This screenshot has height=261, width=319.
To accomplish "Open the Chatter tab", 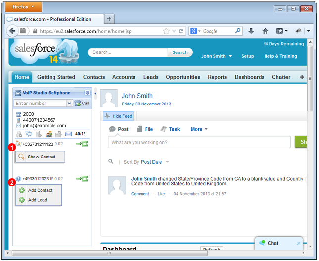I will [x=281, y=77].
